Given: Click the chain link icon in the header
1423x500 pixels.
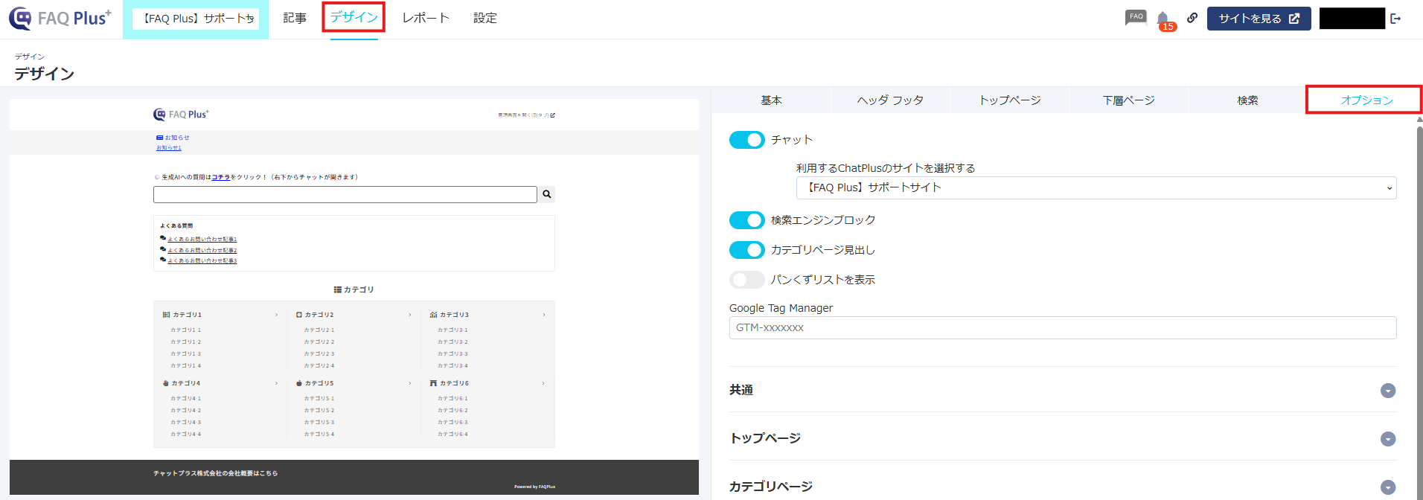Looking at the screenshot, I should point(1192,18).
